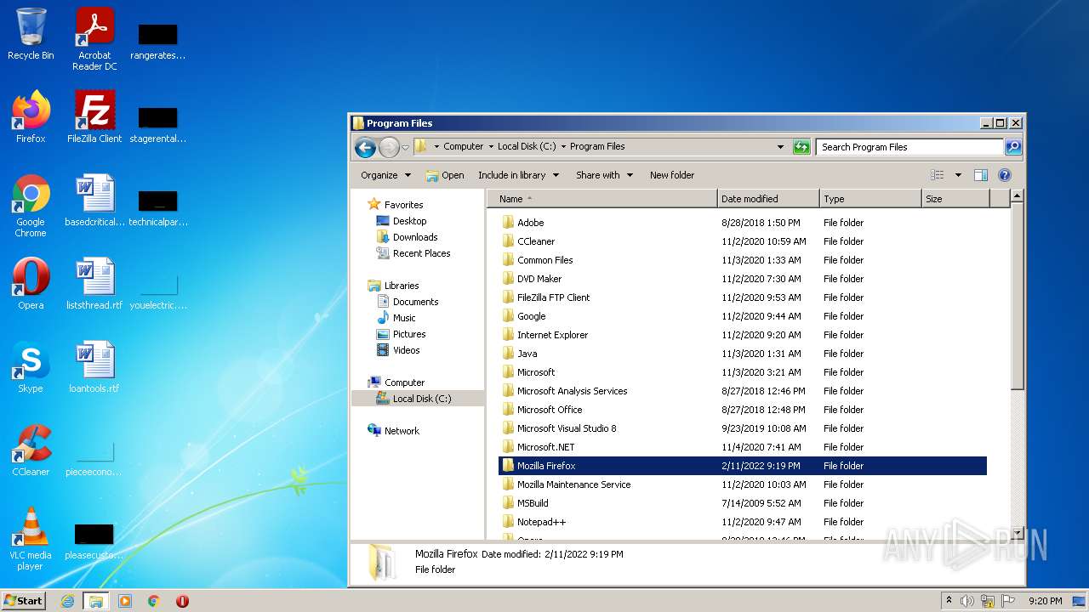Image resolution: width=1089 pixels, height=612 pixels.
Task: Select Network in navigation pane
Action: (x=402, y=431)
